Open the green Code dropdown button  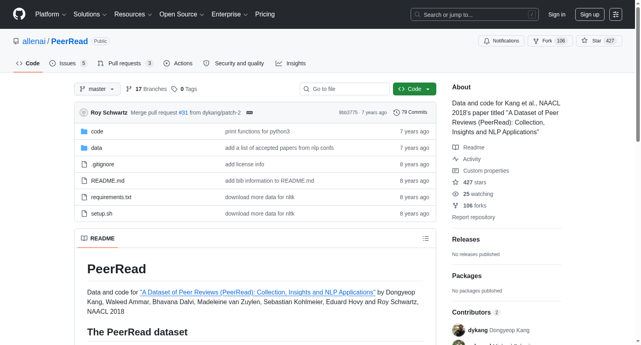point(415,89)
